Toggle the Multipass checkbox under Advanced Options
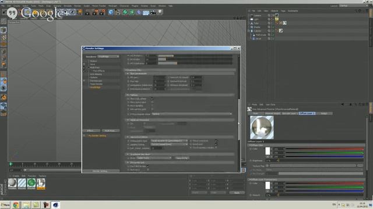This screenshot has width=373, height=209. 216,145
